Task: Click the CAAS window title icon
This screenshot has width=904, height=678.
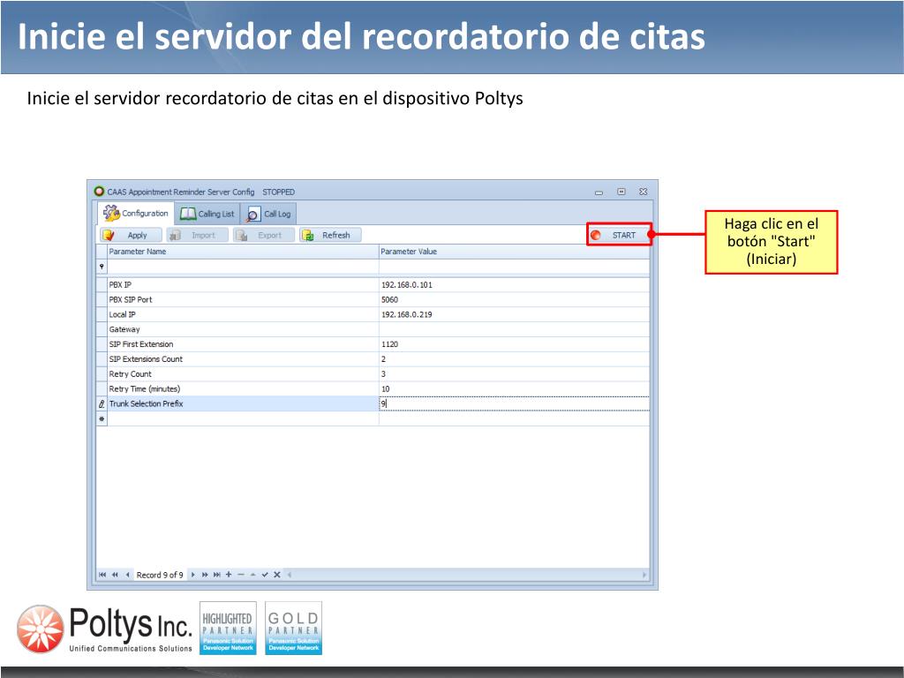Action: coord(99,192)
